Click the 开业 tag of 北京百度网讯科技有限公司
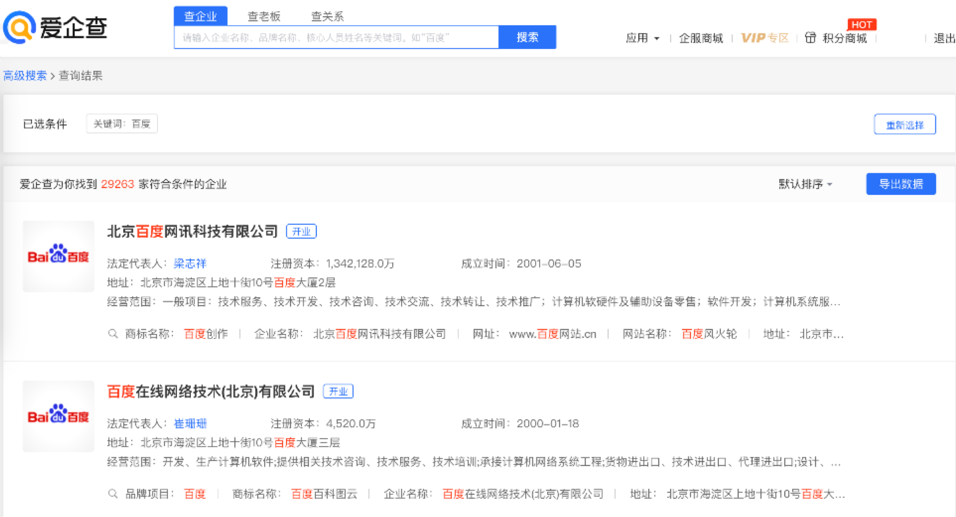 (x=301, y=231)
